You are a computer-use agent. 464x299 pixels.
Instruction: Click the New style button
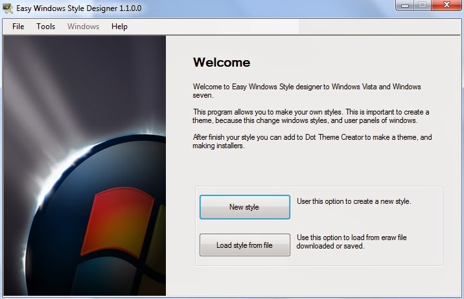[245, 207]
